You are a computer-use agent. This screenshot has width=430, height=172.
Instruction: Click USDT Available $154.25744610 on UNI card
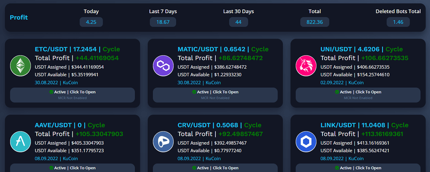(x=355, y=75)
